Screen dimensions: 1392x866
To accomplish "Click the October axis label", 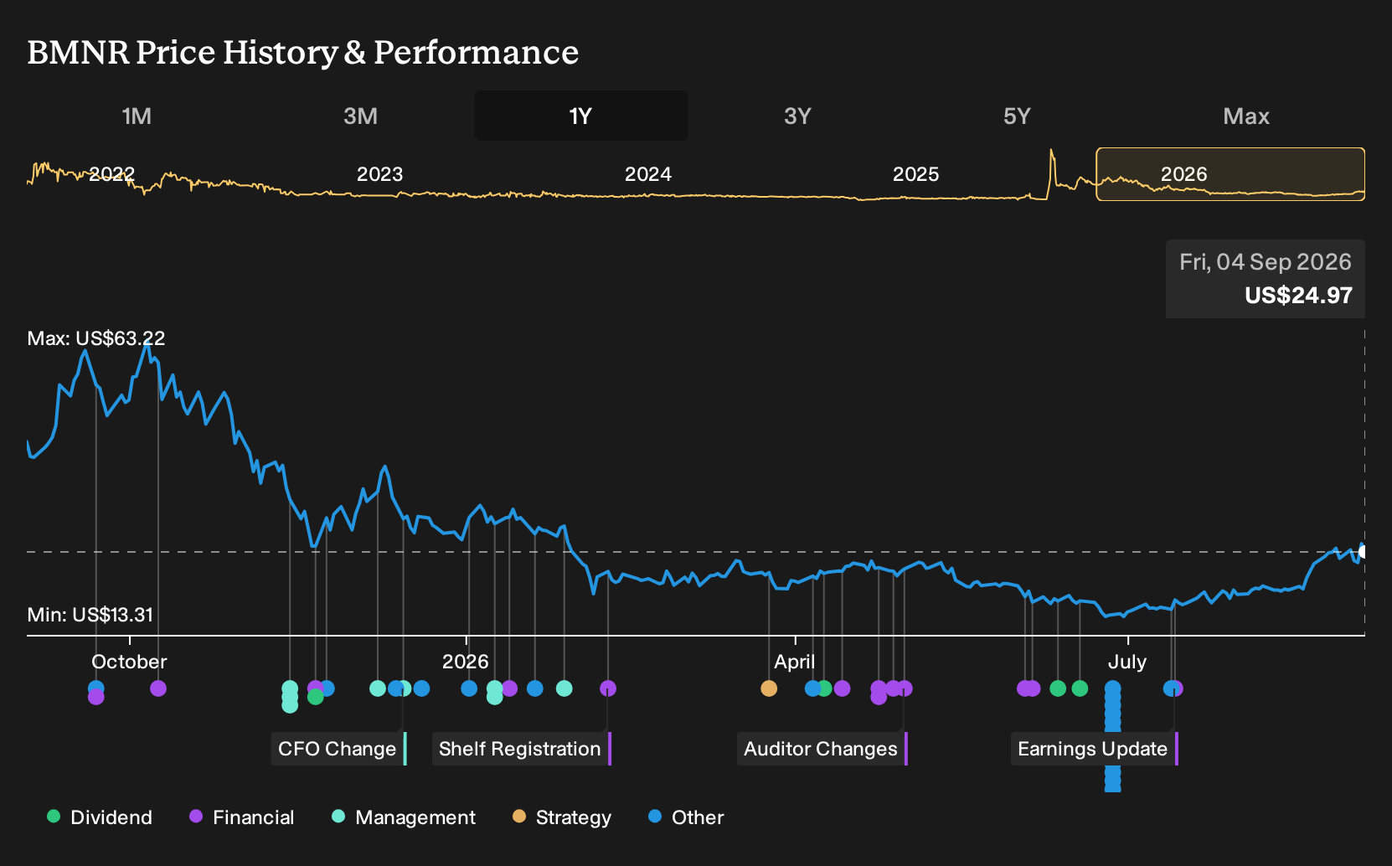I will [129, 662].
